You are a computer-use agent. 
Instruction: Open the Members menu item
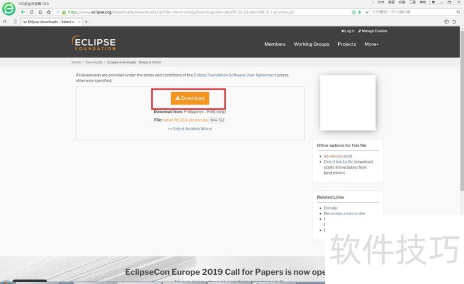[x=275, y=44]
